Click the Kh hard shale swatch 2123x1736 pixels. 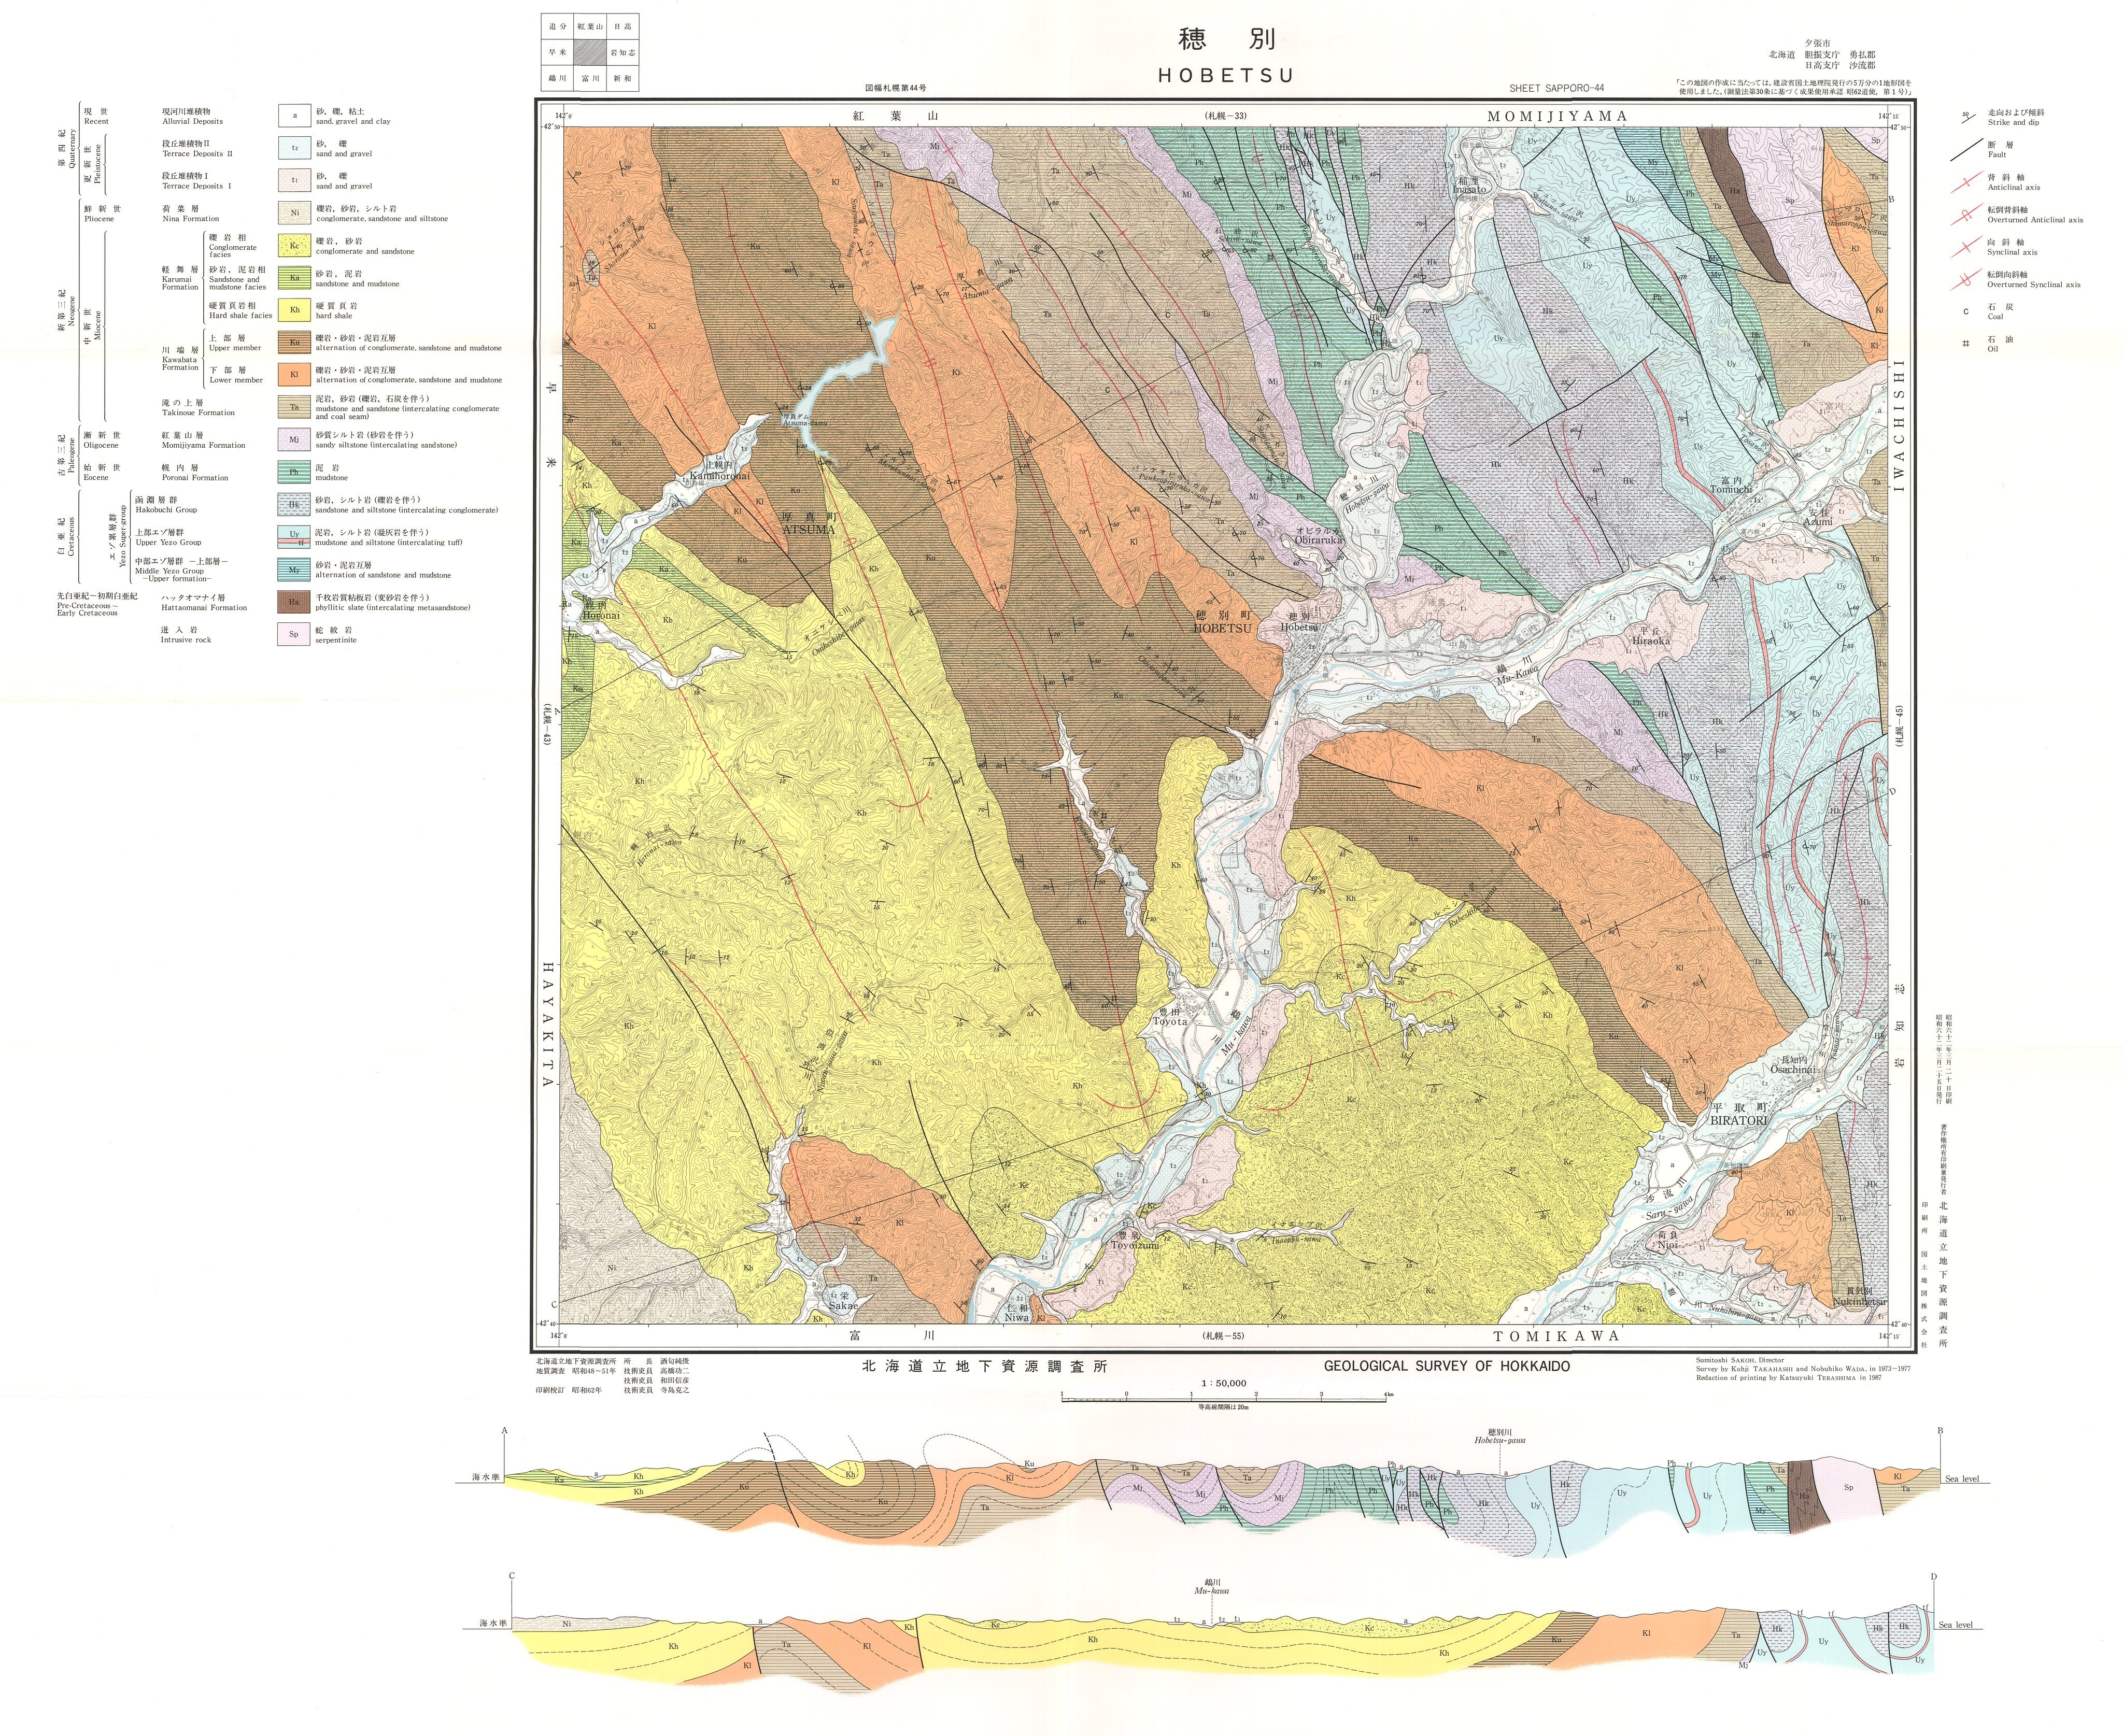pos(294,310)
